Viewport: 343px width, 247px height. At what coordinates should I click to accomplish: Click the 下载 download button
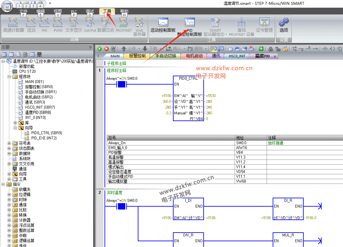(150, 49)
